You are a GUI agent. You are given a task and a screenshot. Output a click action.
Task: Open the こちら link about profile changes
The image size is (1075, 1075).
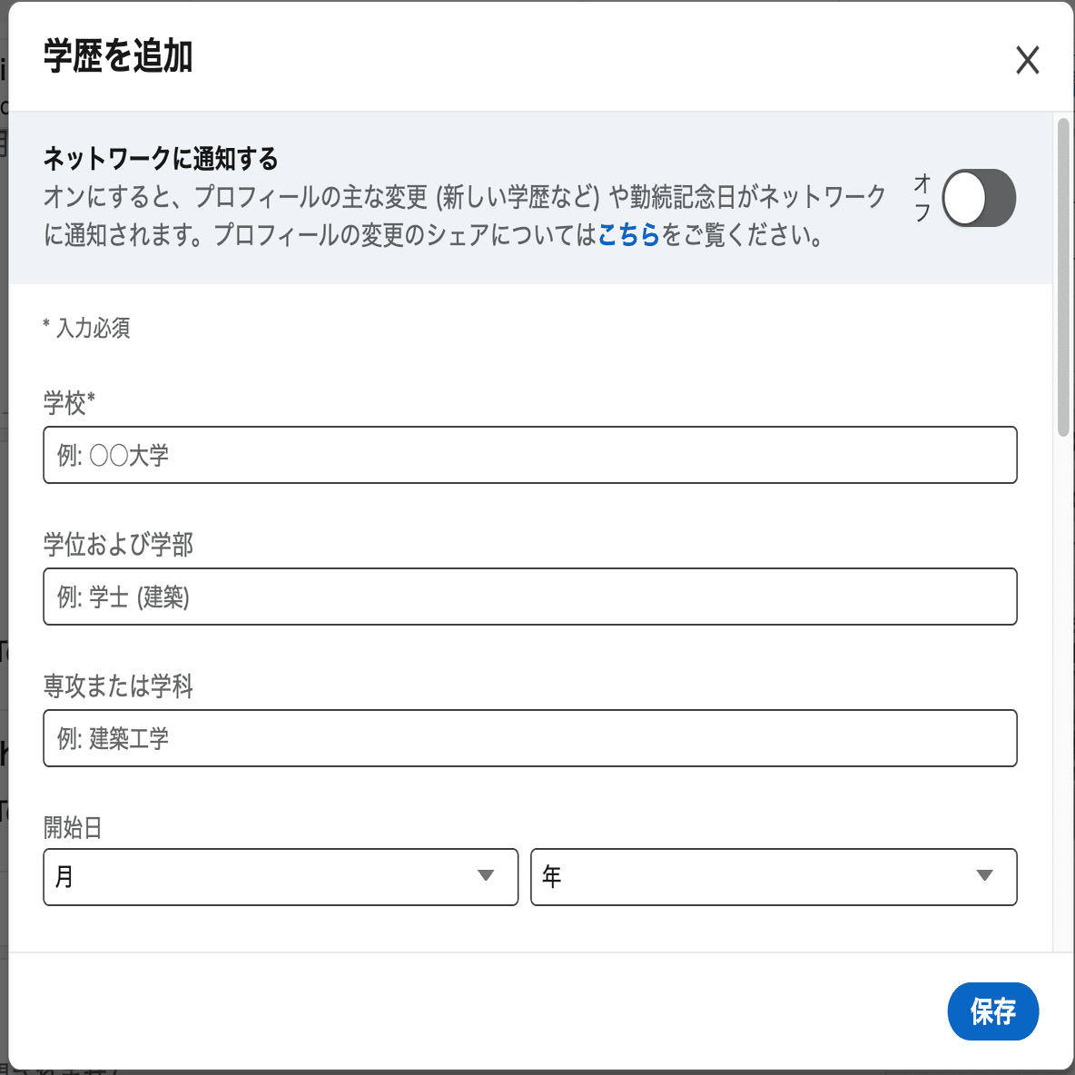click(x=628, y=235)
